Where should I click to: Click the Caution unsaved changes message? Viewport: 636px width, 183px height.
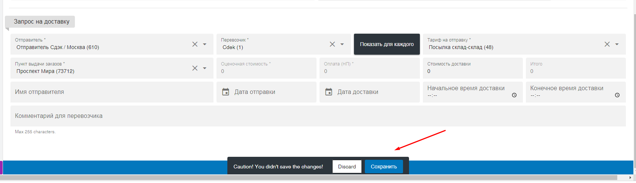coord(278,167)
